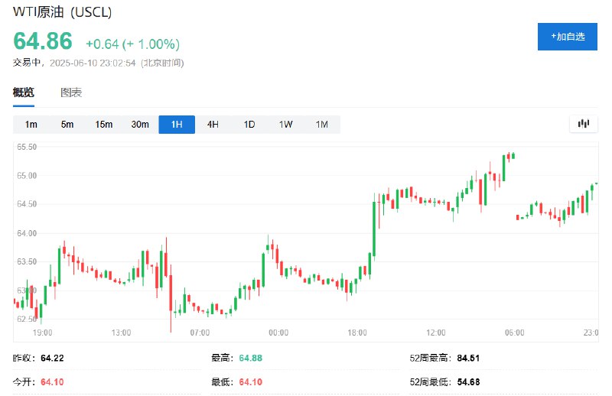
Task: Set chart interval to 1M
Action: click(321, 125)
